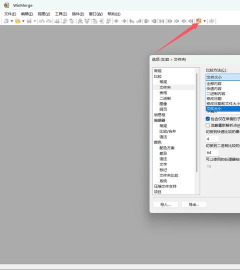
Task: Go to First Difference icon
Action: pyautogui.click(x=95, y=21)
